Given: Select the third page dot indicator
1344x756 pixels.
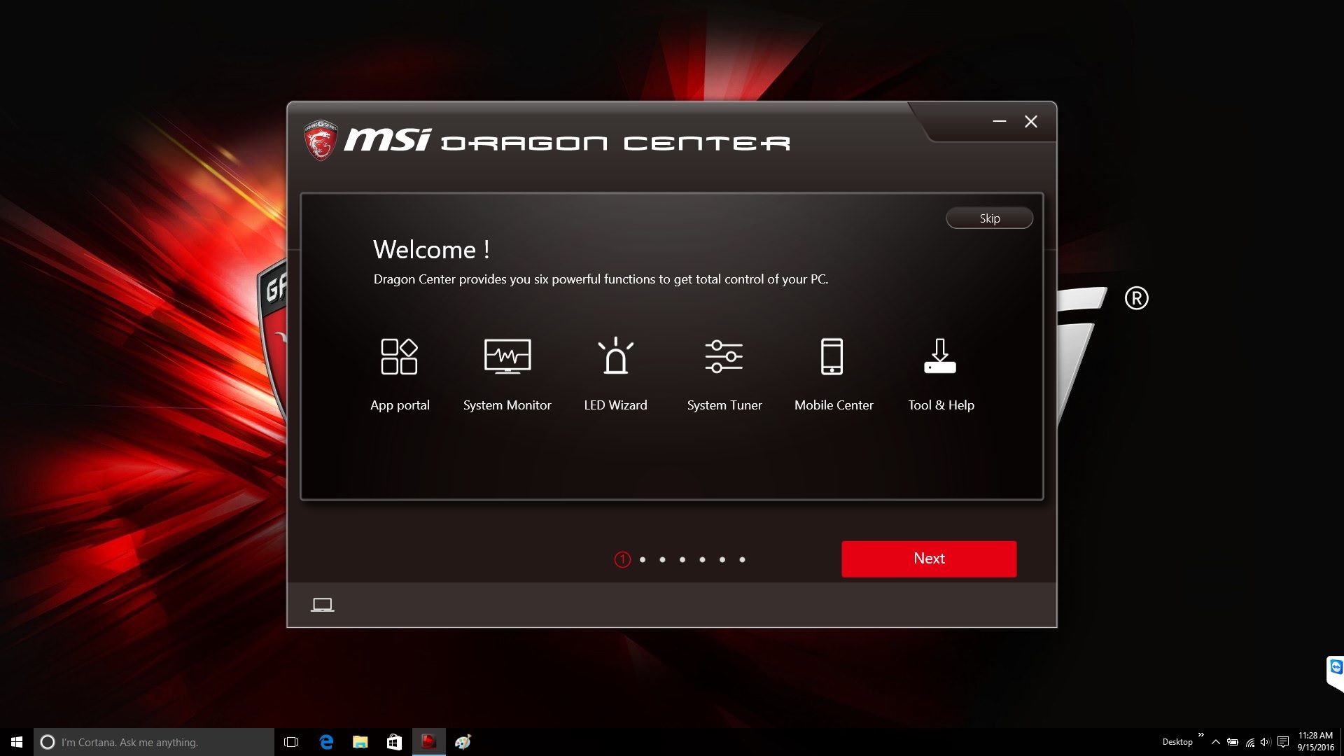Looking at the screenshot, I should (x=663, y=559).
